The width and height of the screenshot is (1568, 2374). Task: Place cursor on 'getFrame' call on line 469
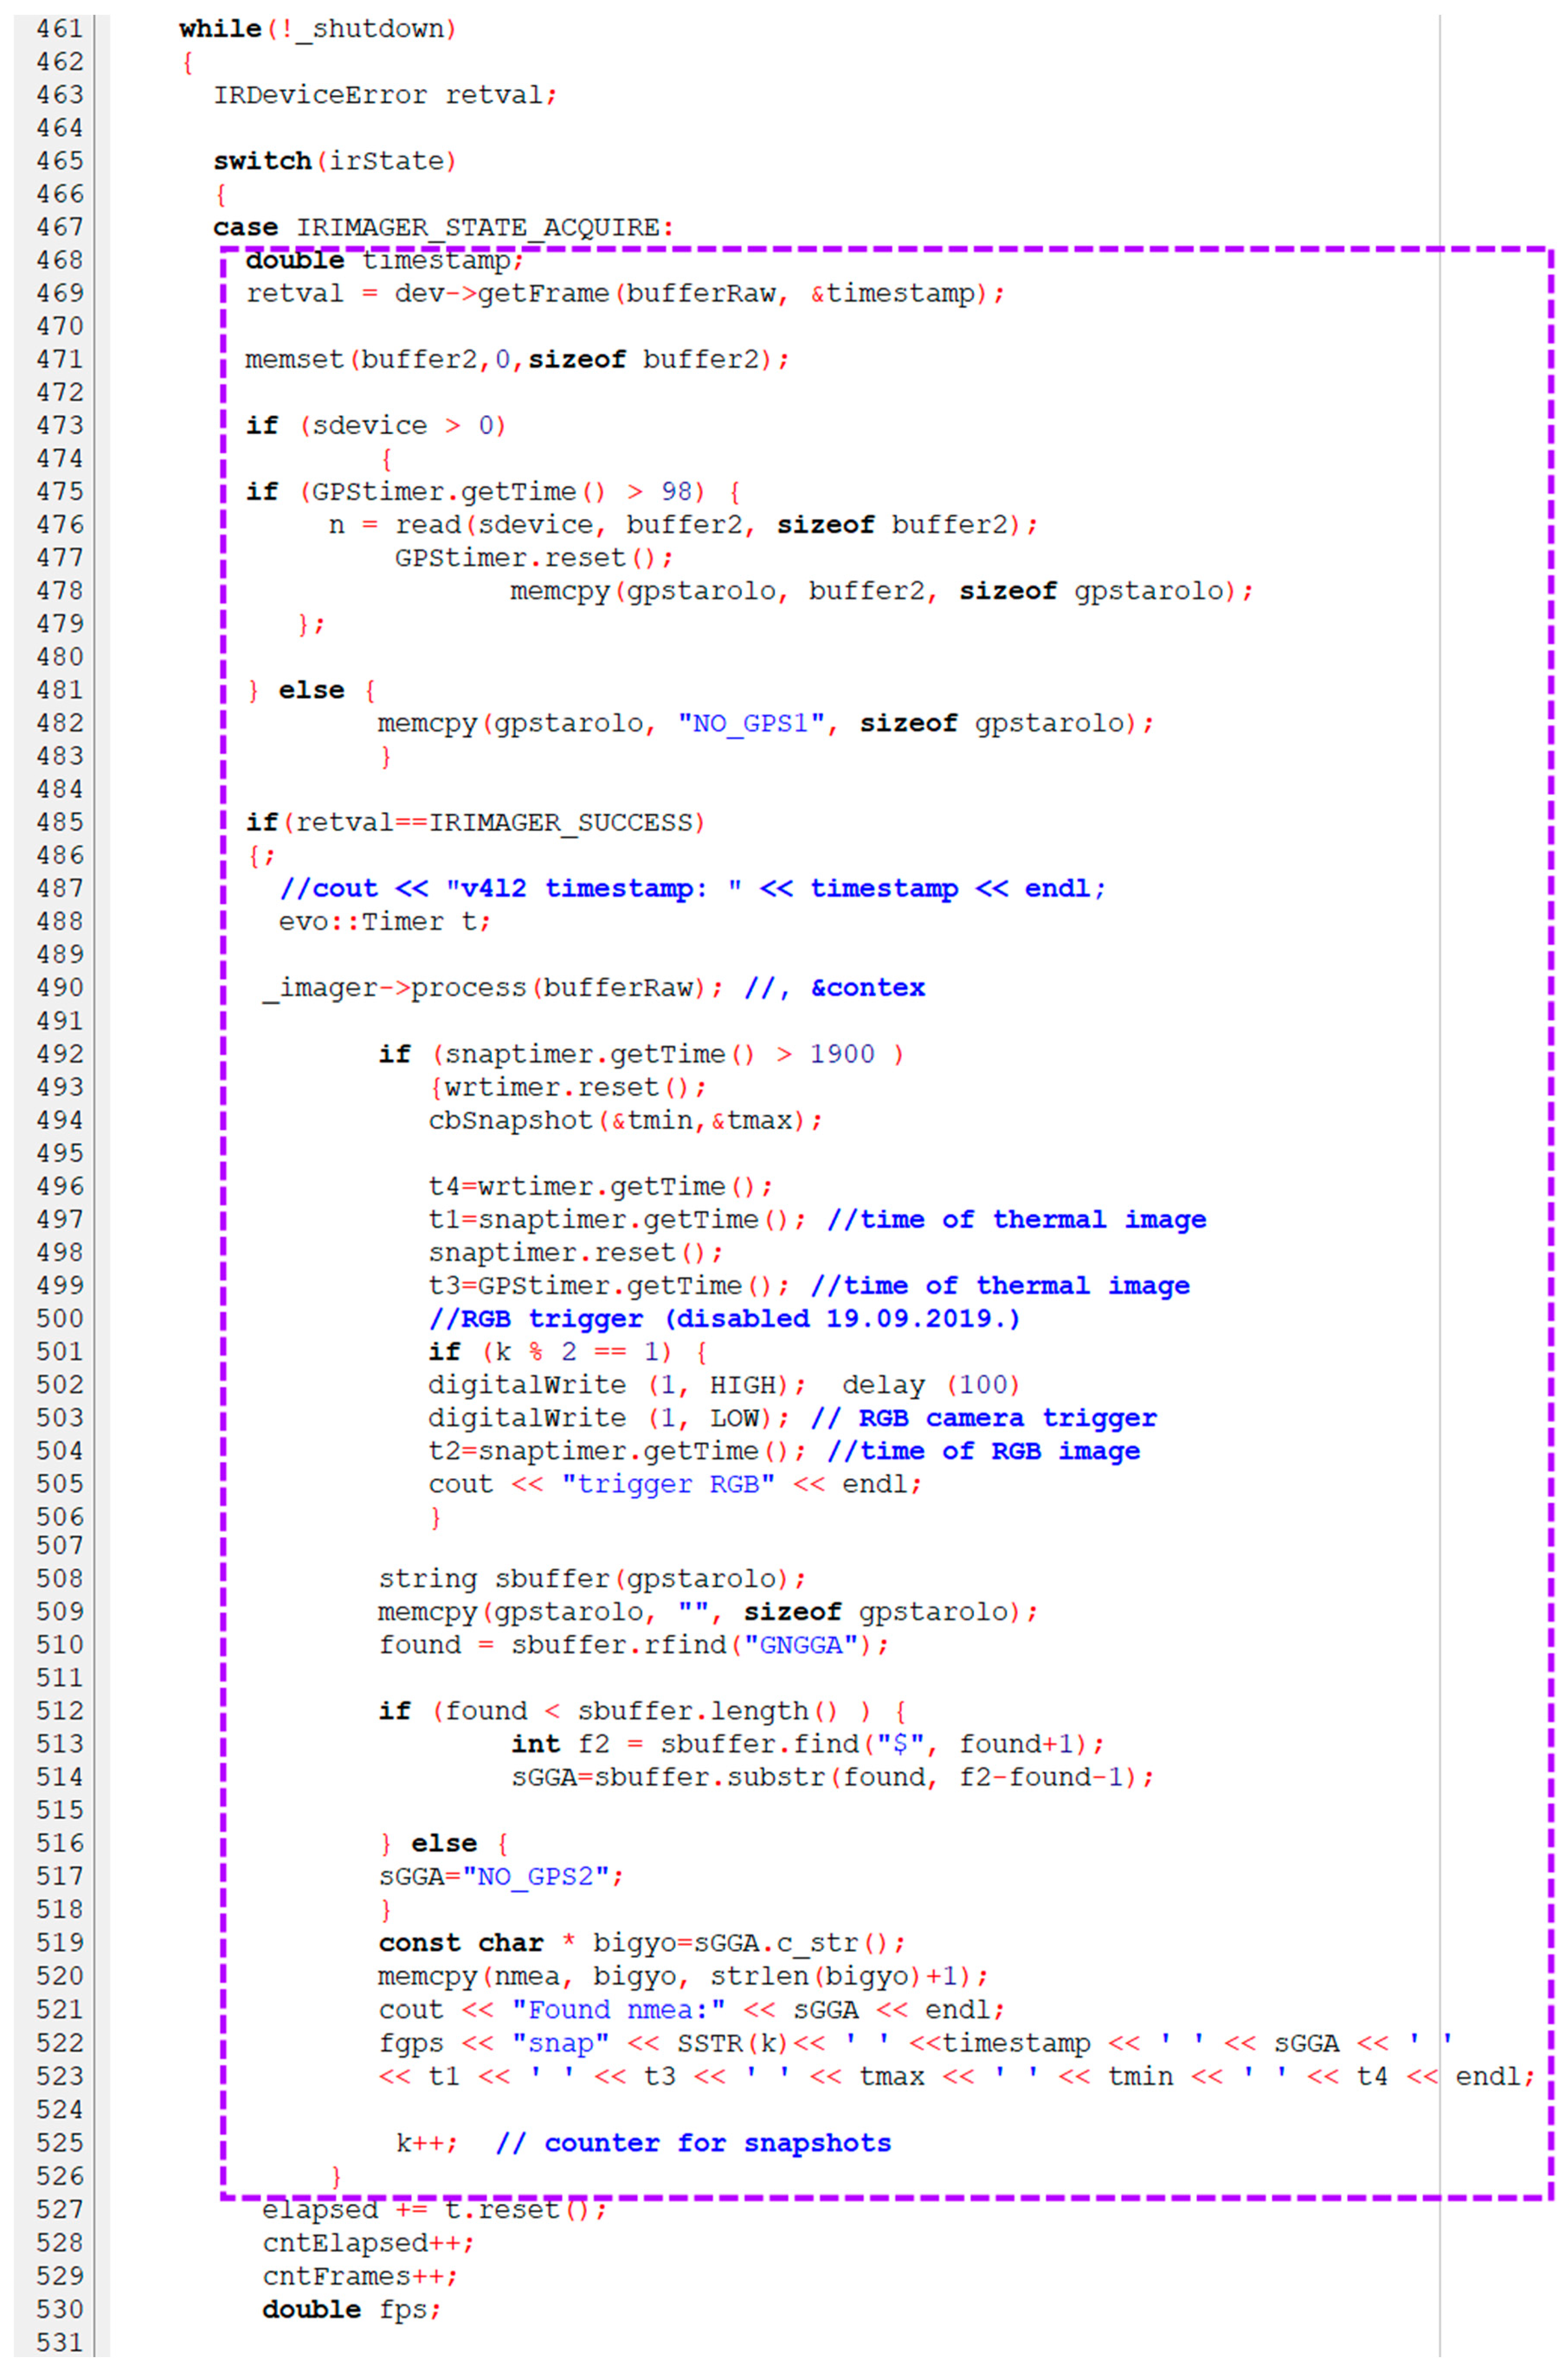(x=543, y=294)
